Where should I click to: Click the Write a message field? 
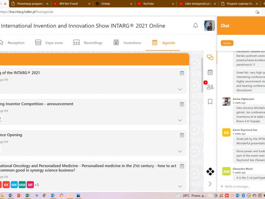point(241,186)
